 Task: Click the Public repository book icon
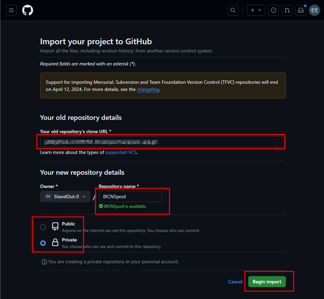[55, 226]
